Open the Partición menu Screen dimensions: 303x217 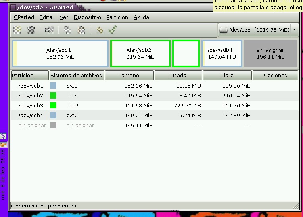click(x=117, y=17)
